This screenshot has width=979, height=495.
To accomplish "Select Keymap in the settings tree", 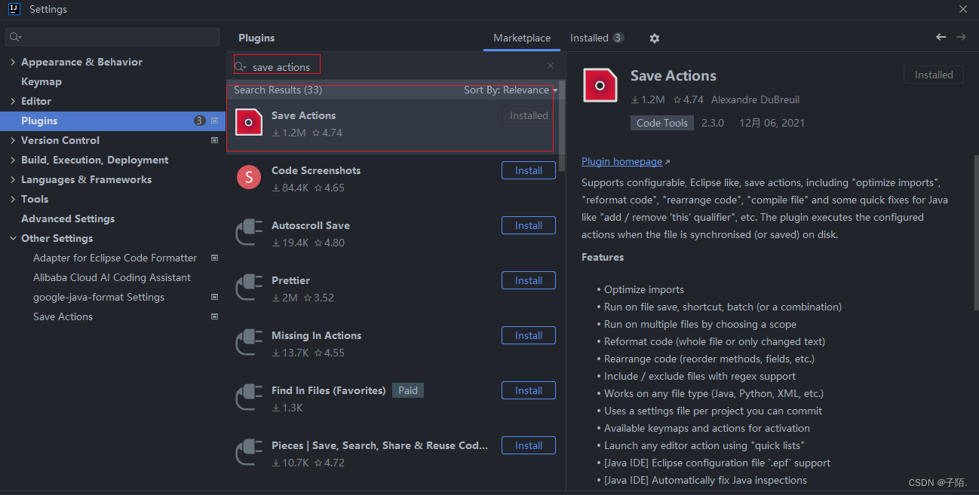I will pos(41,81).
